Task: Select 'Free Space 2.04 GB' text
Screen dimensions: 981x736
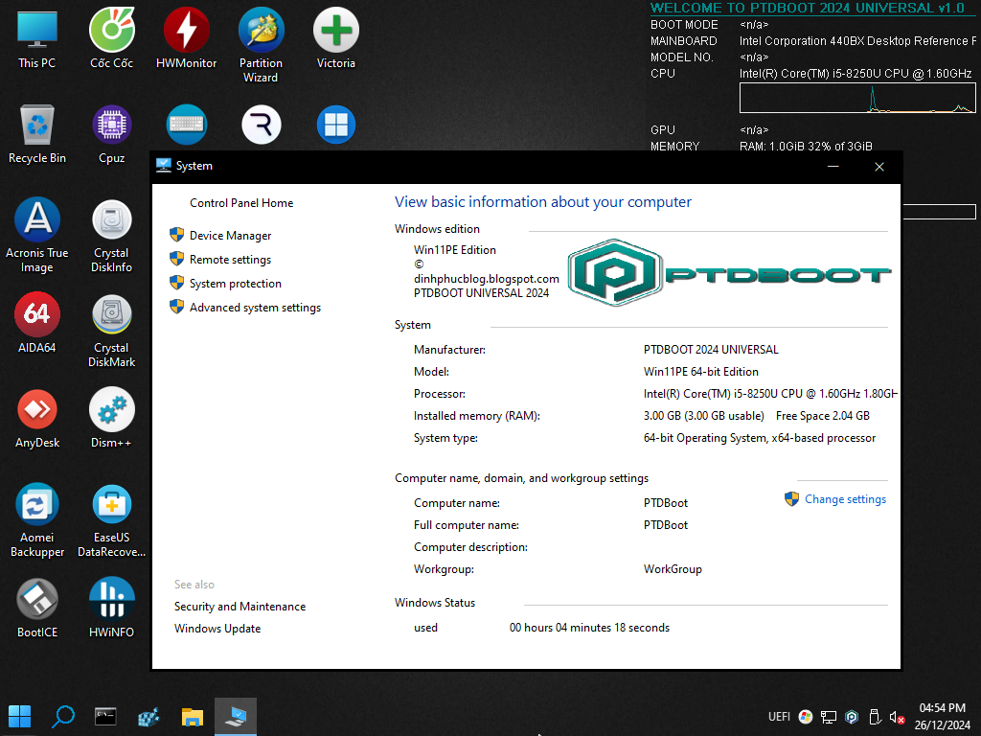Action: pyautogui.click(x=823, y=416)
